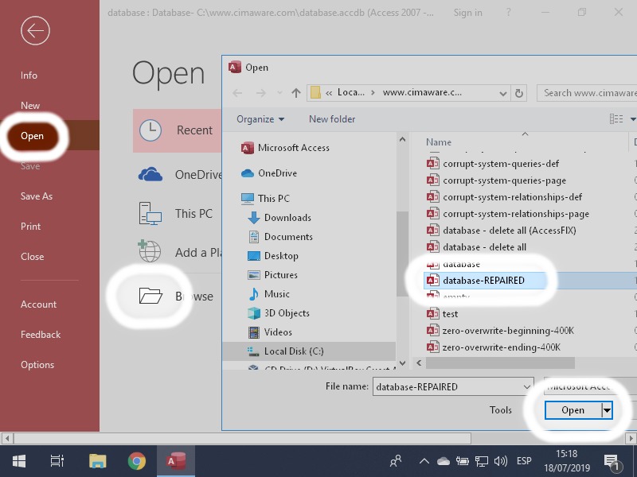Select Downloads in the navigation pane

(x=287, y=218)
